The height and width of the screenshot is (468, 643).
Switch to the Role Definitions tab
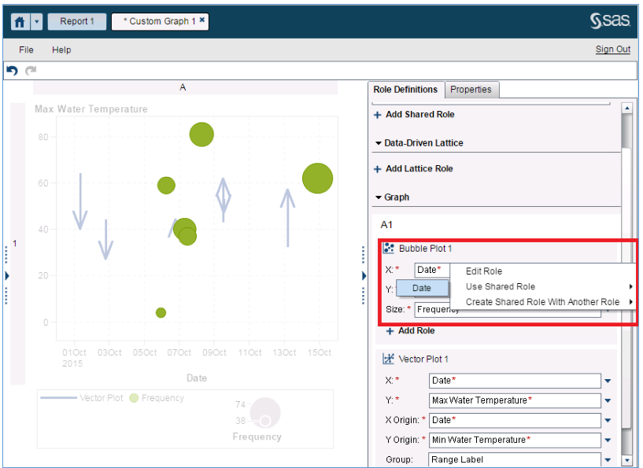[405, 90]
